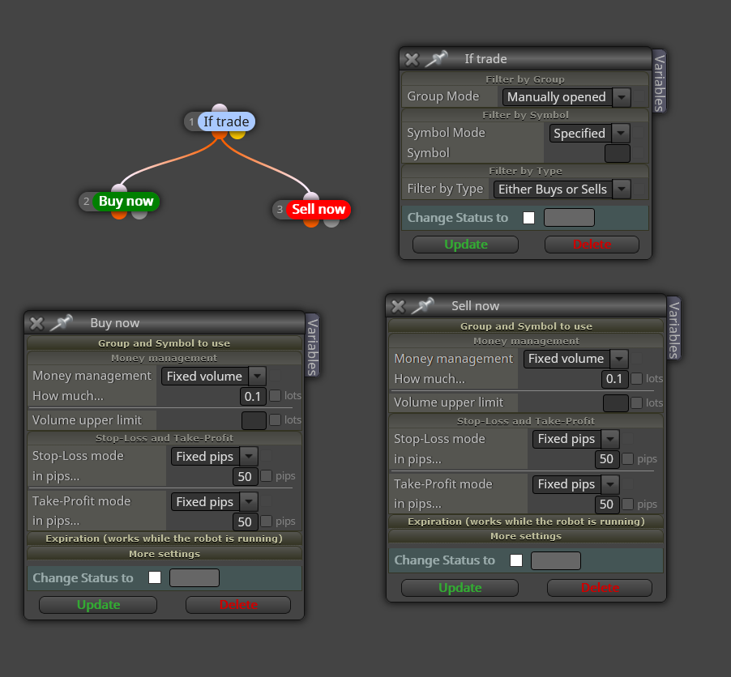Pin the If trade panel
This screenshot has height=677, width=731.
click(x=436, y=59)
